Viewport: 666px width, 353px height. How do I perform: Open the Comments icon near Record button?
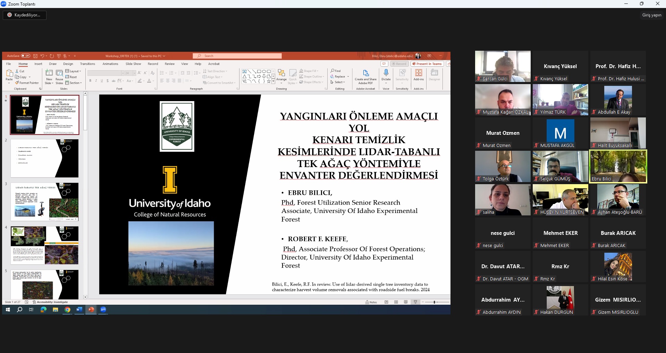(384, 64)
